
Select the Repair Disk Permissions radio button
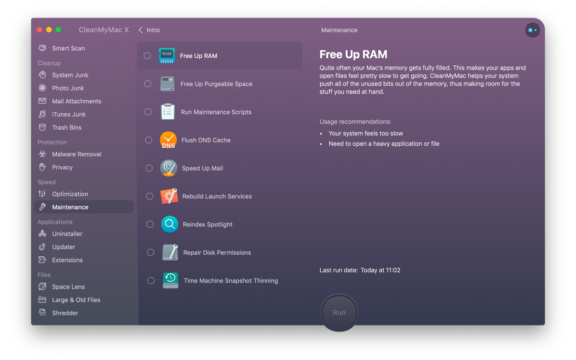(x=151, y=252)
